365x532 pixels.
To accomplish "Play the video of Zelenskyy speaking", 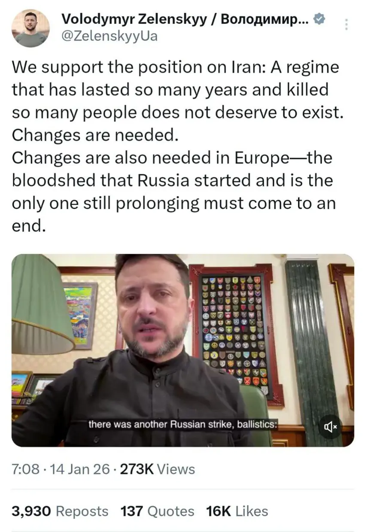I will tap(182, 350).
